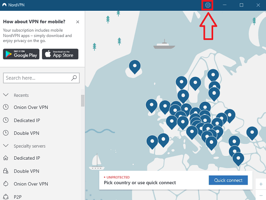
Task: Select recent Dedicated IP clock icon
Action: pos(6,120)
